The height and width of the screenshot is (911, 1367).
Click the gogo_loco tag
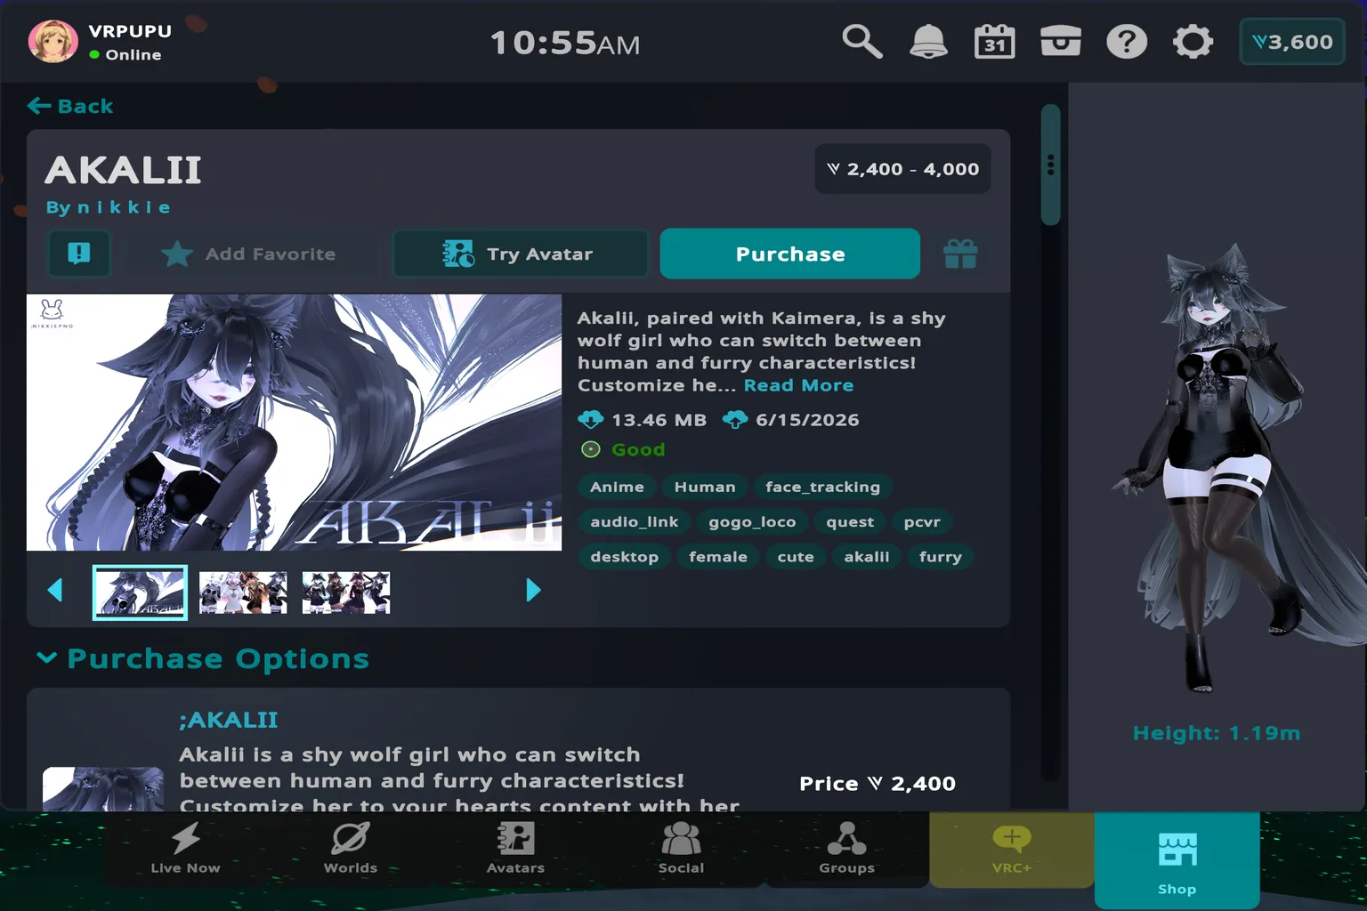pos(752,521)
